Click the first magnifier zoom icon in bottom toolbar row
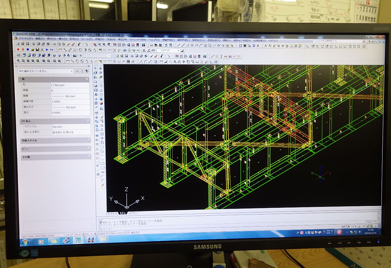 pos(18,61)
